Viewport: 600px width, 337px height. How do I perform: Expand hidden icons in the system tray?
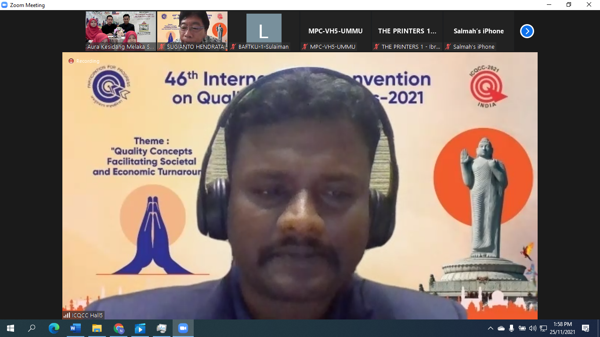coord(491,328)
